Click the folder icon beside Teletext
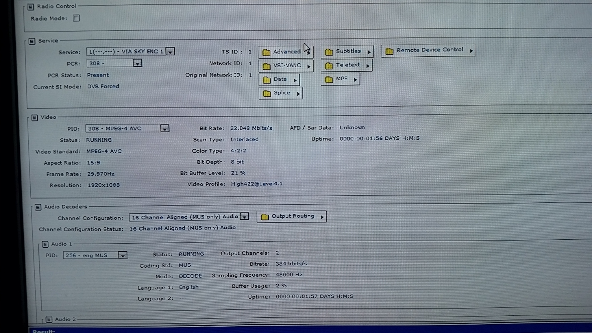Screen dimensions: 592x333 coord(329,66)
